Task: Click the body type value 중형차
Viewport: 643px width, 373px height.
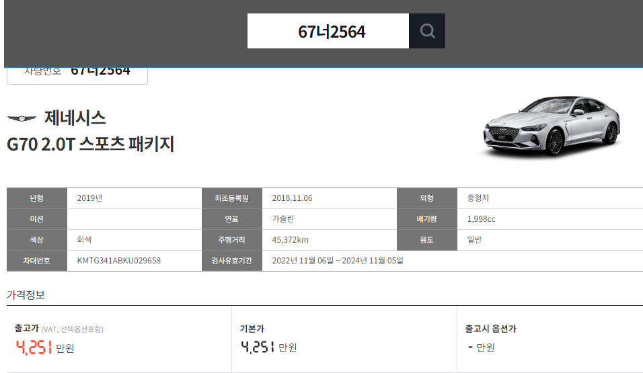Action: [478, 198]
